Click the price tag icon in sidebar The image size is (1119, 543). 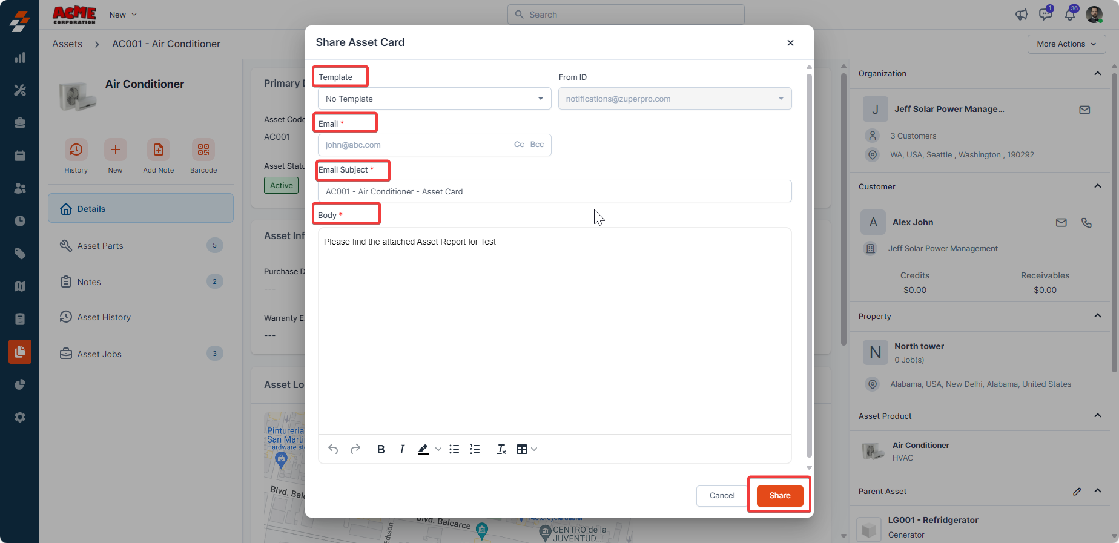[x=20, y=254]
